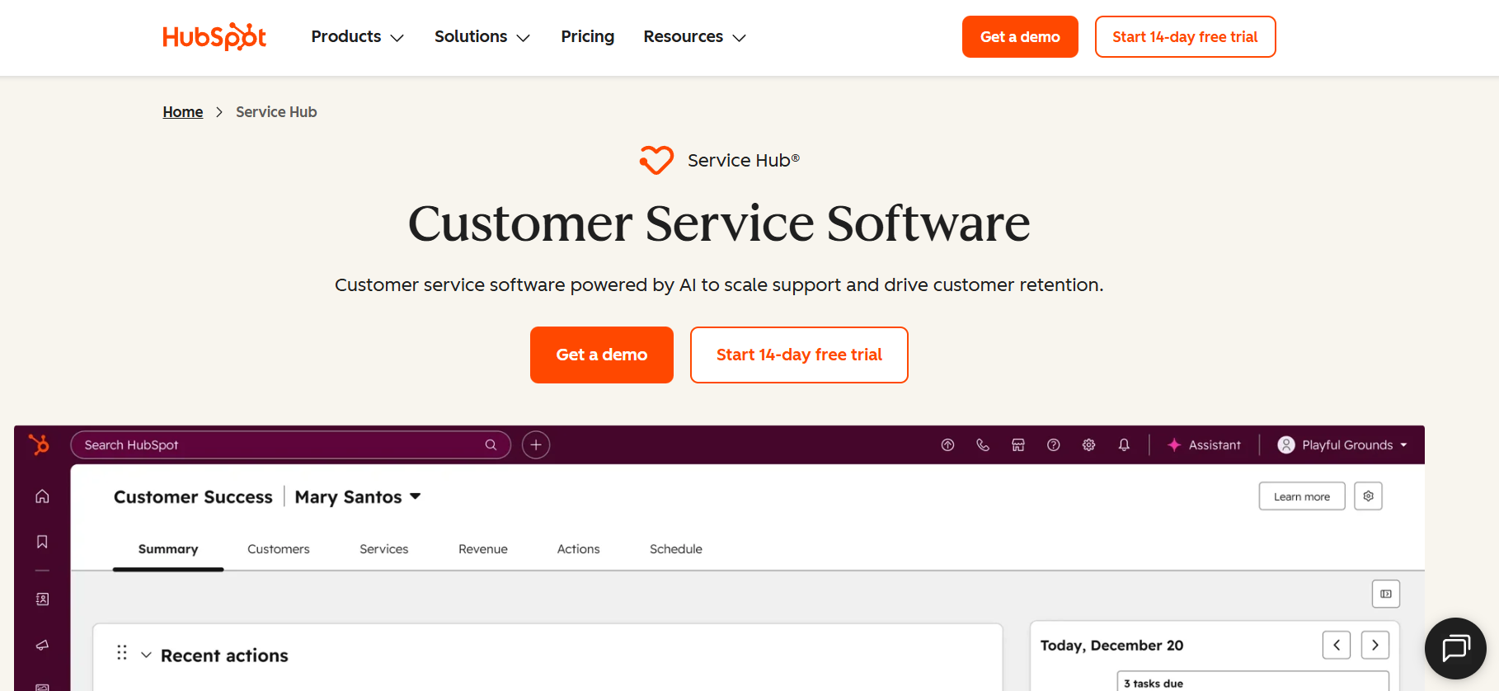Screen dimensions: 1499x691
Task: Open the Products dropdown menu
Action: click(x=357, y=37)
